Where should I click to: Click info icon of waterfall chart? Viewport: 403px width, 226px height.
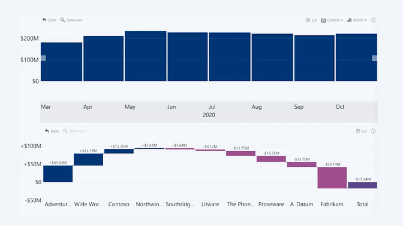click(x=373, y=131)
